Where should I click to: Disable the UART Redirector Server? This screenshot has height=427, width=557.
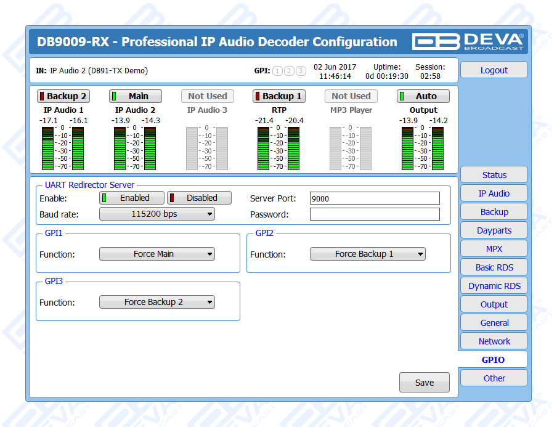click(x=199, y=198)
